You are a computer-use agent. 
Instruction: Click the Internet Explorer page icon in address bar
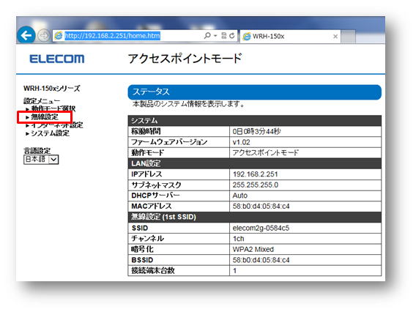59,36
